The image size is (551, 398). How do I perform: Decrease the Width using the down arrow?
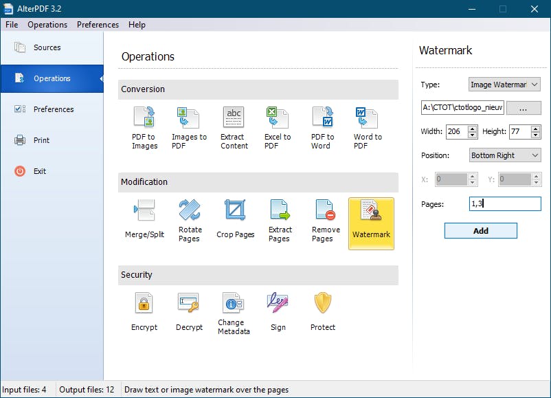(472, 135)
